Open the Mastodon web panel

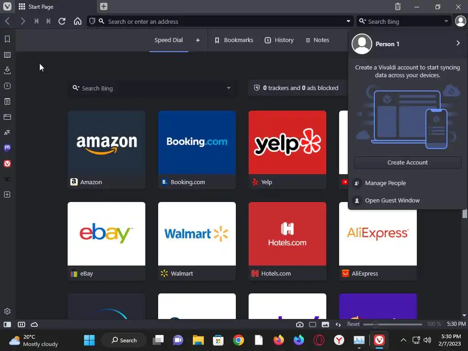7,148
